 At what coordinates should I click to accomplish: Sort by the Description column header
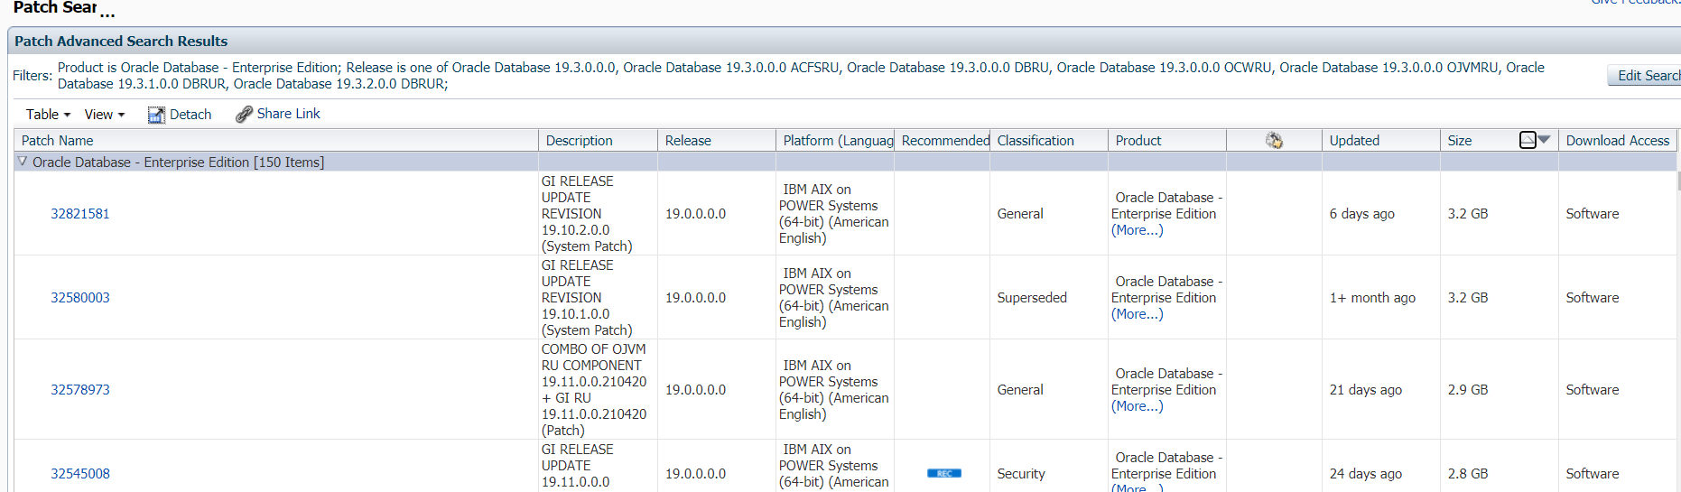click(598, 140)
